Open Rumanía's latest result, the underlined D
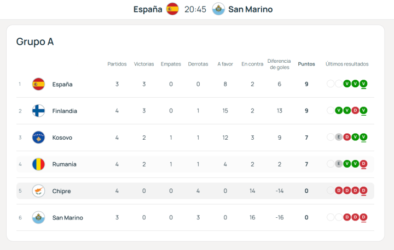394x250 pixels. (364, 164)
